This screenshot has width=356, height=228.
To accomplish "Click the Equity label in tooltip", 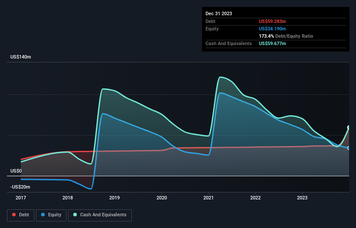I will pos(212,29).
